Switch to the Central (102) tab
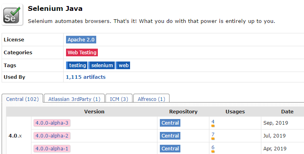 point(22,99)
